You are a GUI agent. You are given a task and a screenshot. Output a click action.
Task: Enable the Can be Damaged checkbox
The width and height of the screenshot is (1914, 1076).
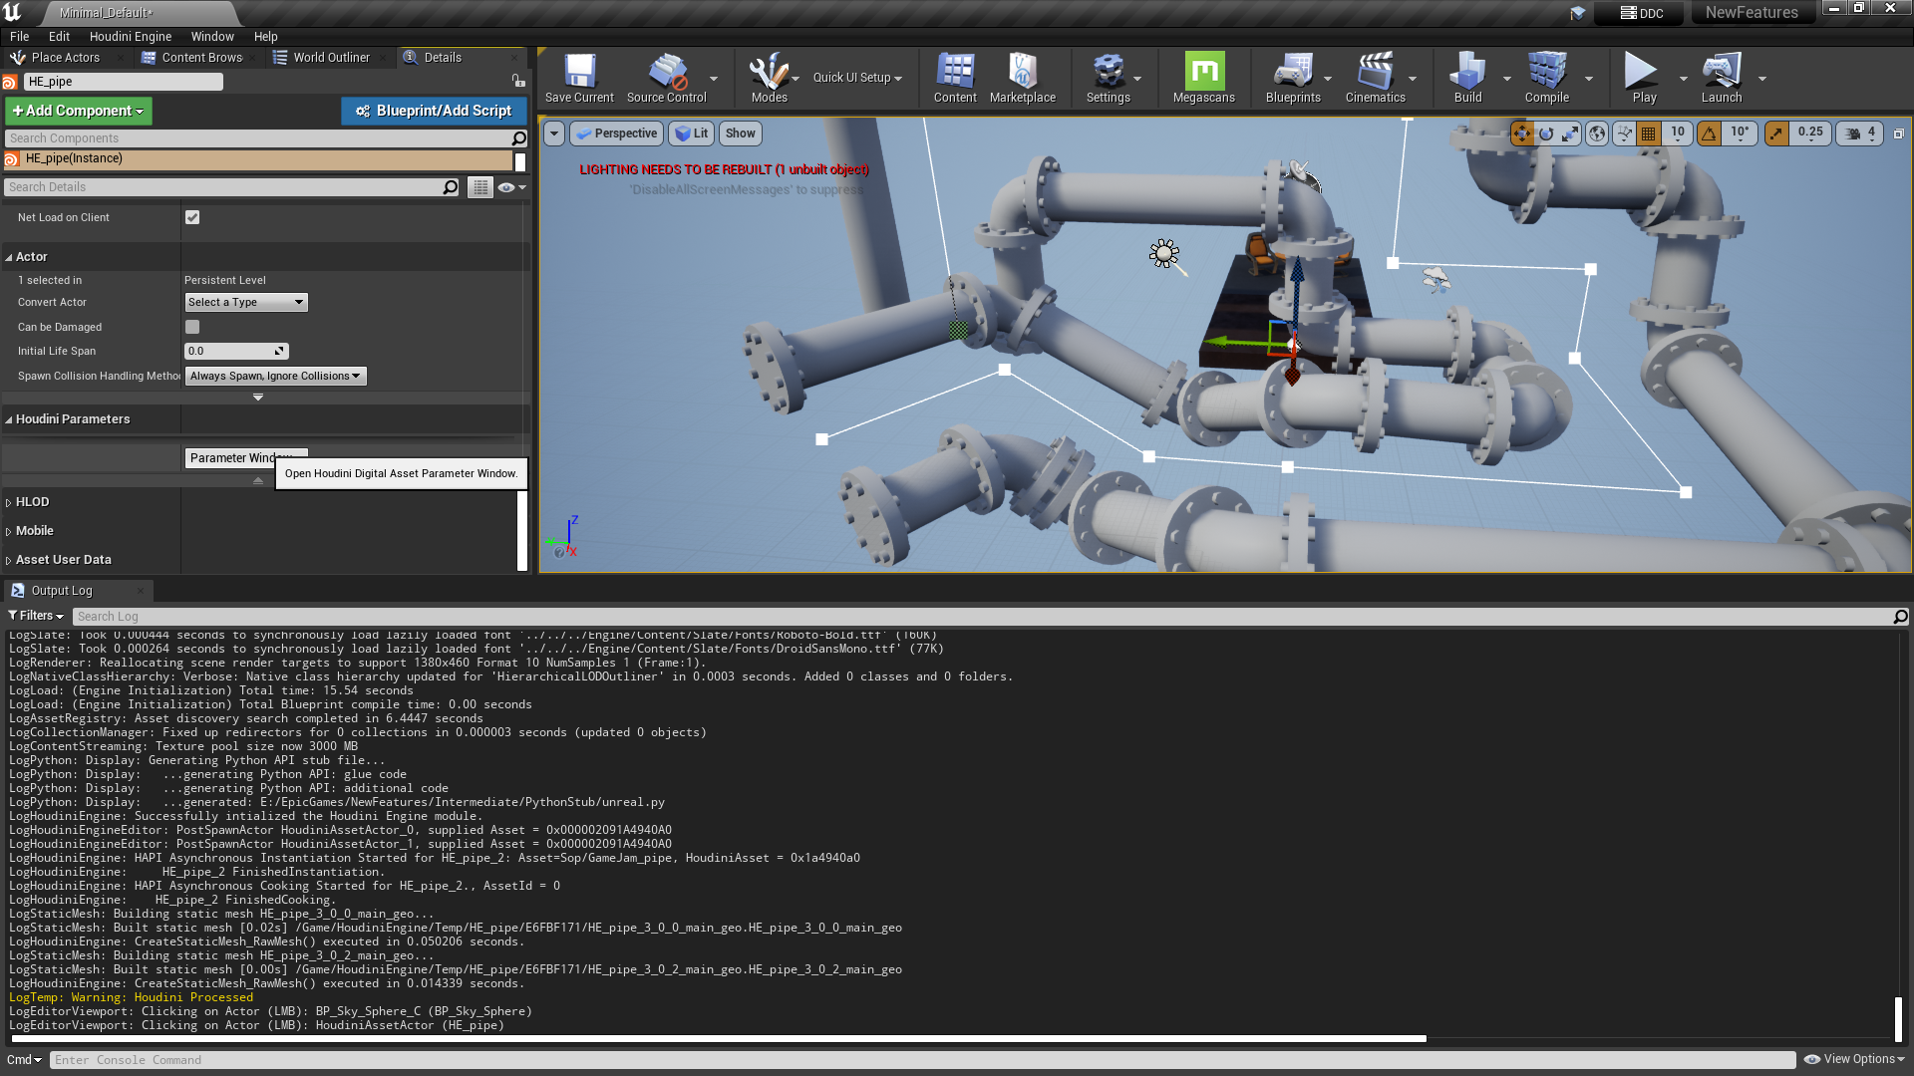coord(192,327)
